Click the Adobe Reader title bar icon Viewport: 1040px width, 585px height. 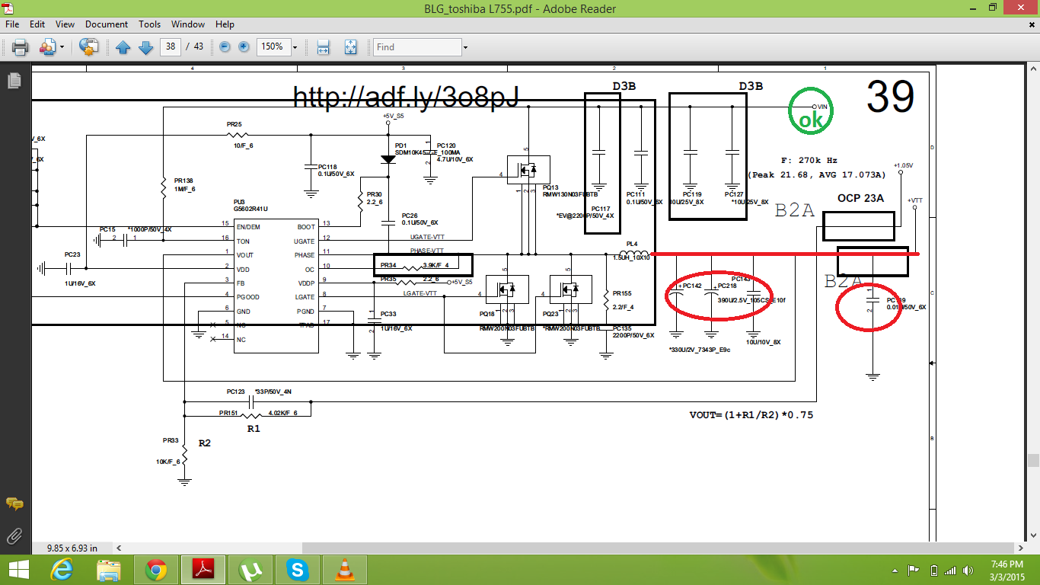(10, 8)
